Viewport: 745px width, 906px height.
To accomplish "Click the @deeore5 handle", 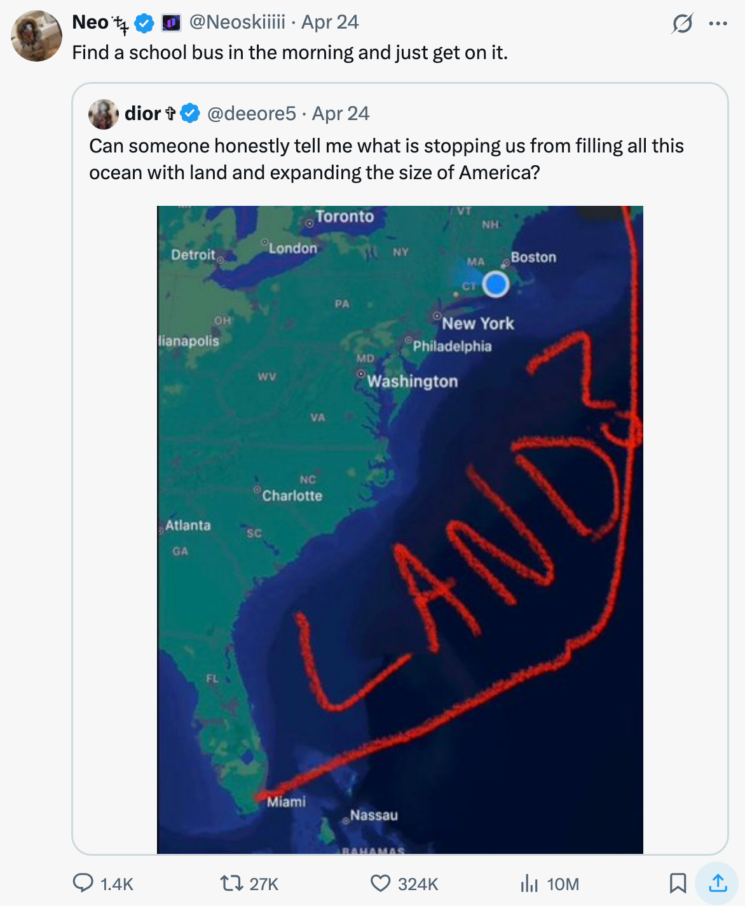I will coord(252,114).
